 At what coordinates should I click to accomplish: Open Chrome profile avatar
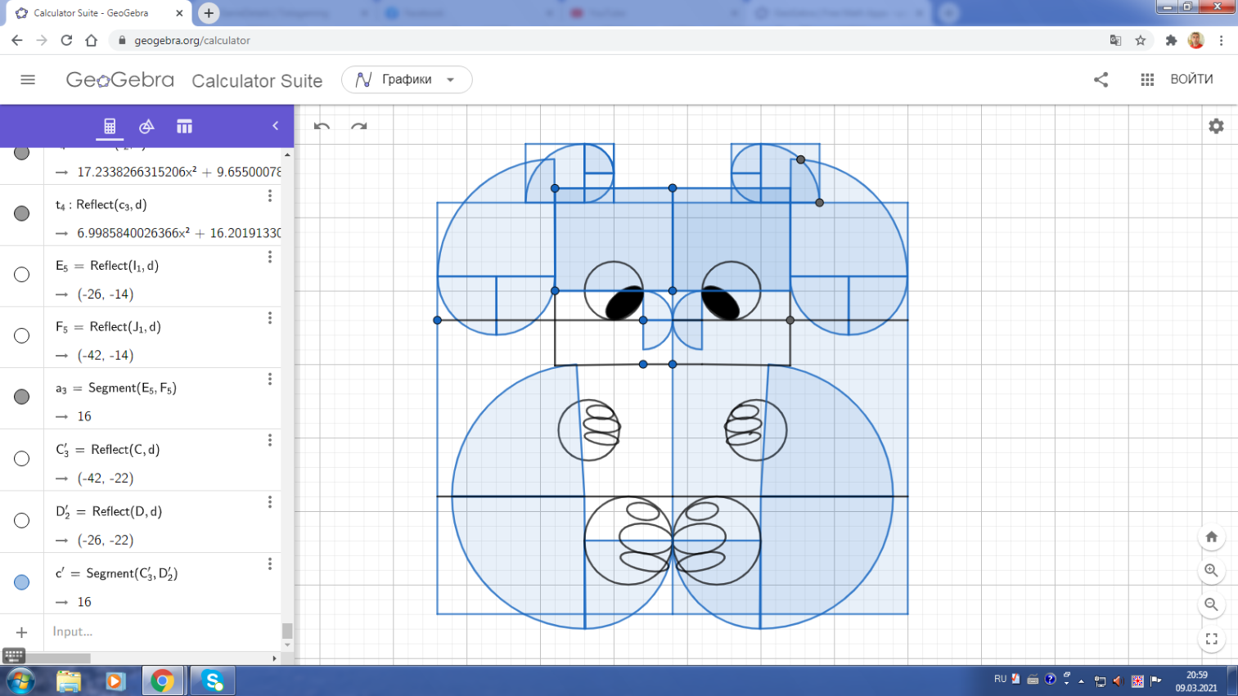1196,40
